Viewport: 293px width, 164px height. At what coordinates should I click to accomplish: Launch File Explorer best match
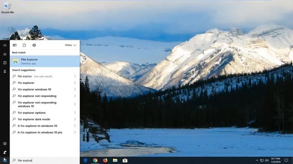(45, 61)
